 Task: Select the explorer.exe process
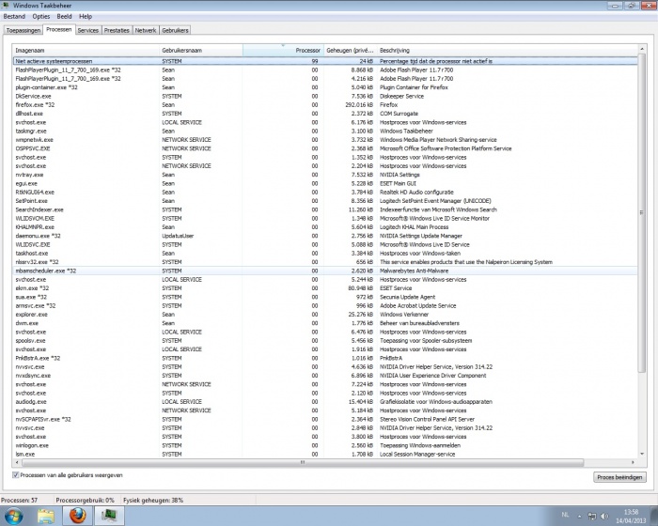[325, 314]
